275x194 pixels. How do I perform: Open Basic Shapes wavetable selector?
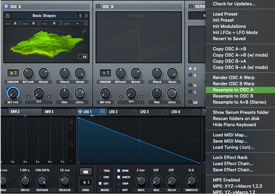44,16
